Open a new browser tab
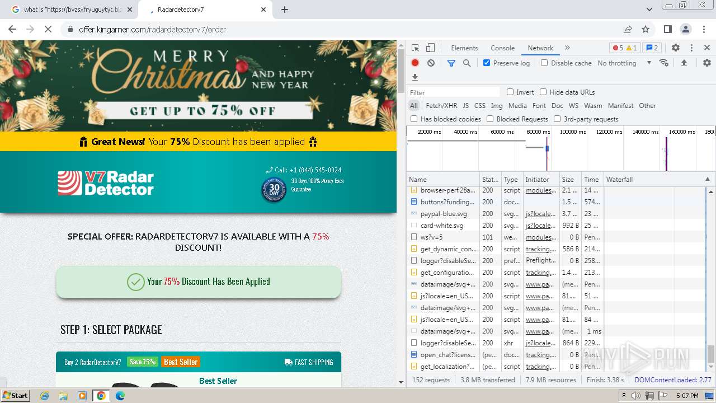The height and width of the screenshot is (403, 716). pos(285,10)
